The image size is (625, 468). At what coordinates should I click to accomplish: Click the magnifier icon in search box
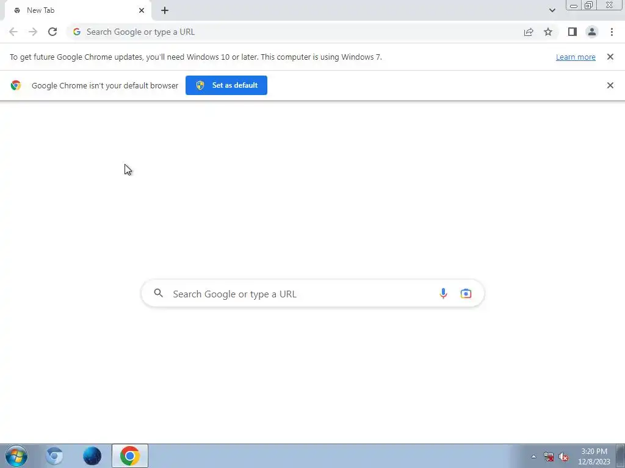(x=158, y=293)
